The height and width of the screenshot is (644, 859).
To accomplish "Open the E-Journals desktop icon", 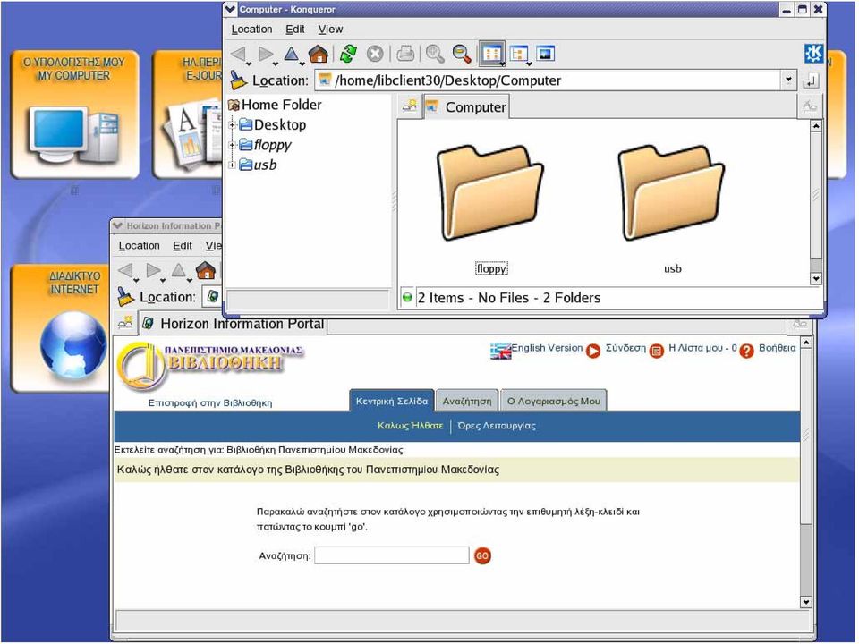I will pyautogui.click(x=189, y=114).
